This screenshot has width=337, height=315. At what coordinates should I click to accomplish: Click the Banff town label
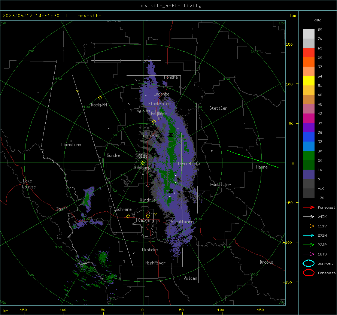pos(62,209)
